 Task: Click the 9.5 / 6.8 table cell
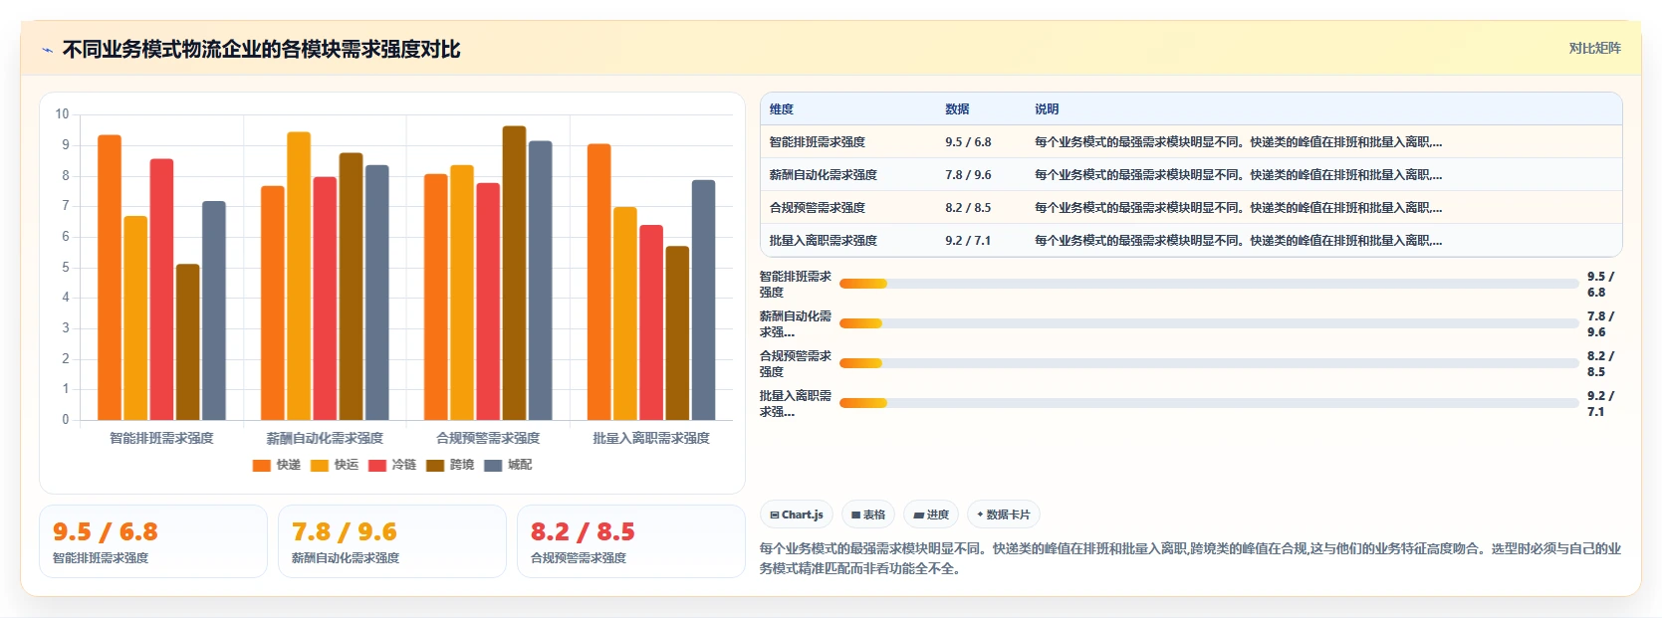pyautogui.click(x=968, y=142)
